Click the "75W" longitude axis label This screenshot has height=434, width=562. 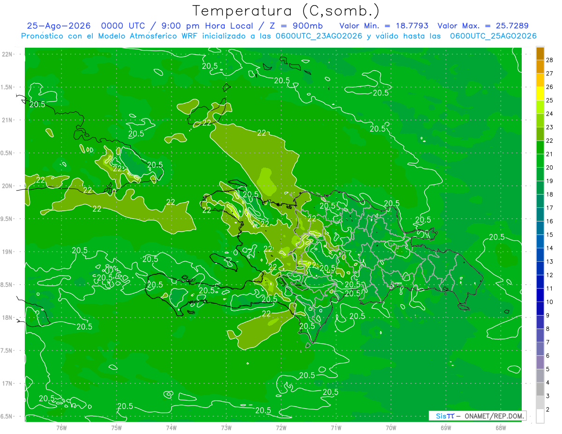pos(116,427)
